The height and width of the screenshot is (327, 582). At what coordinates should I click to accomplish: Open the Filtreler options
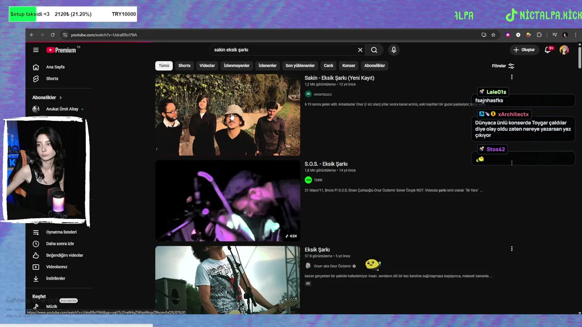click(503, 66)
